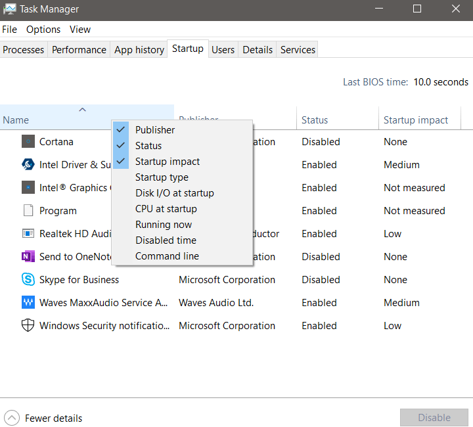Screen dimensions: 473x427
Task: Uncheck the Publisher column option
Action: coord(182,129)
